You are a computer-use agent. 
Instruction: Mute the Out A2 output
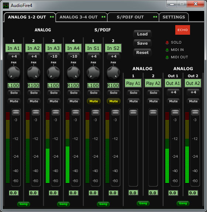(193, 101)
